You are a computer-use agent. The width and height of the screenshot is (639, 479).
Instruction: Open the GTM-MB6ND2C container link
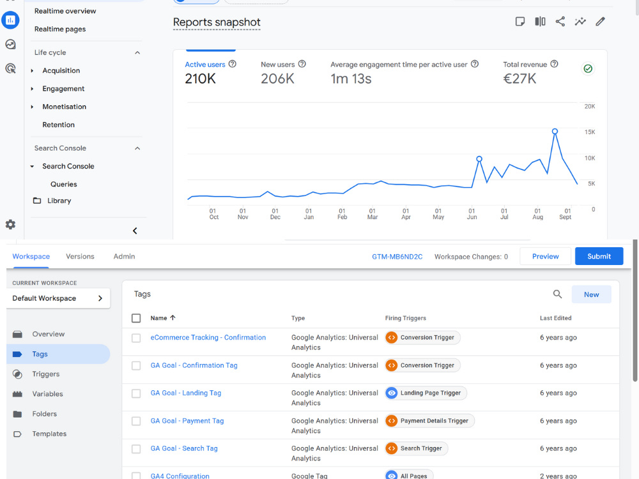click(397, 257)
